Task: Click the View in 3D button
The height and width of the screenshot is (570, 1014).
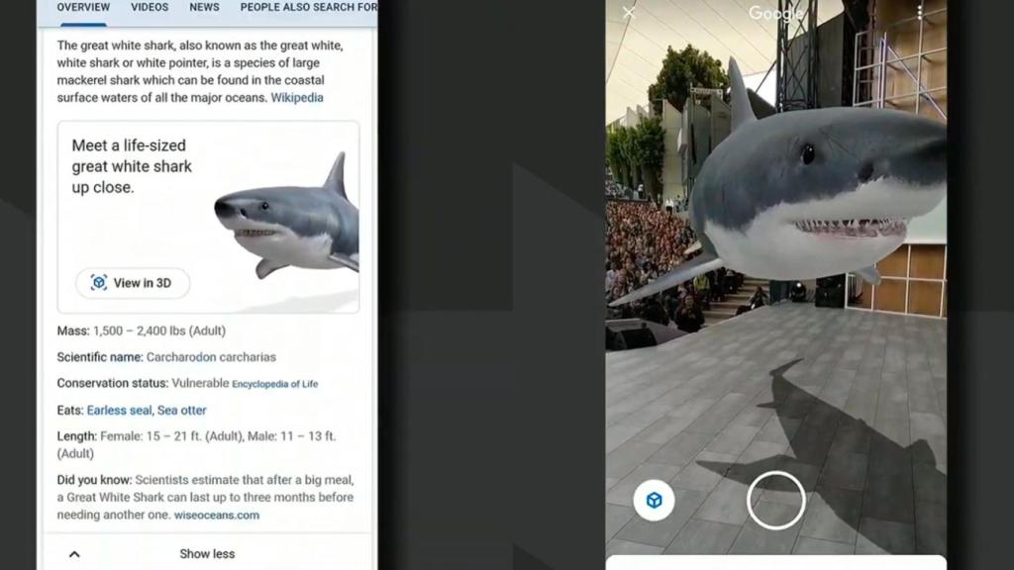Action: point(133,283)
